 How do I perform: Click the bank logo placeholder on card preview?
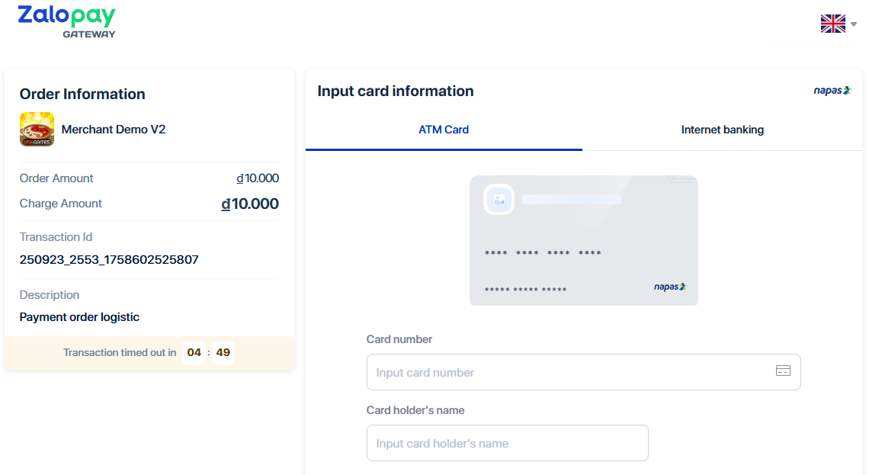point(499,200)
